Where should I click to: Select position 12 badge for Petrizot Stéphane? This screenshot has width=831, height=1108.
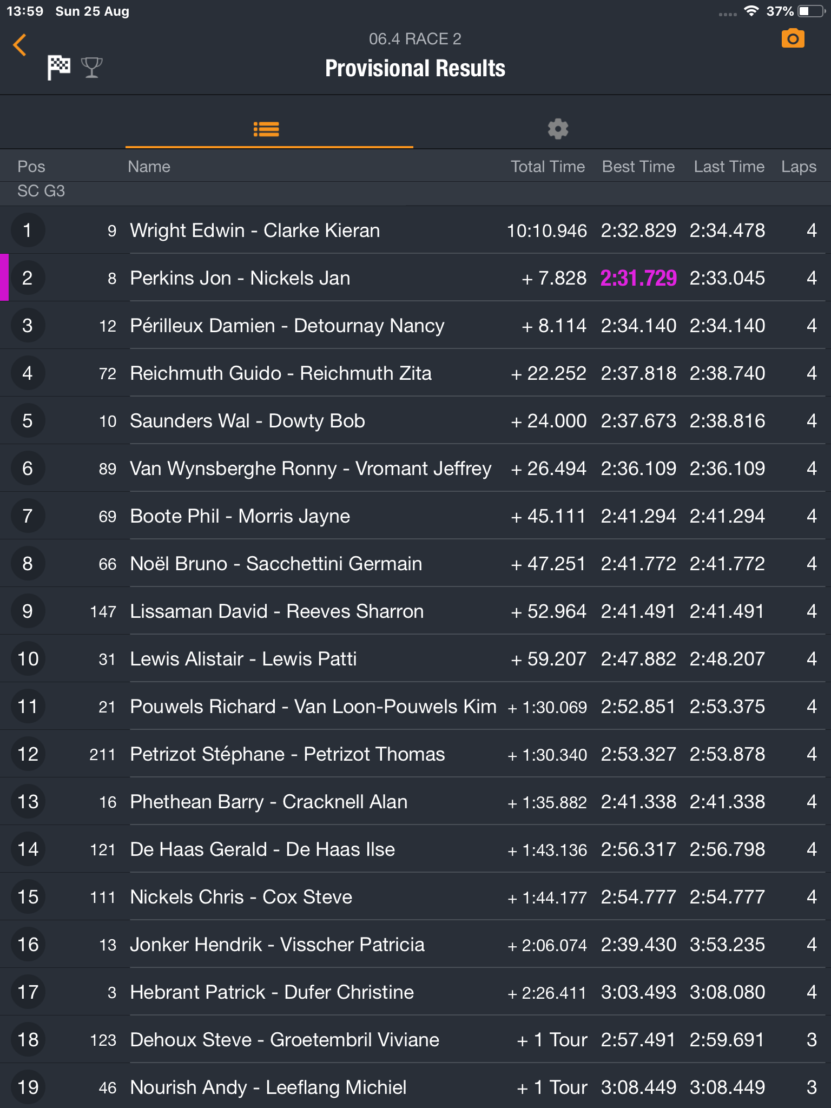pos(28,754)
